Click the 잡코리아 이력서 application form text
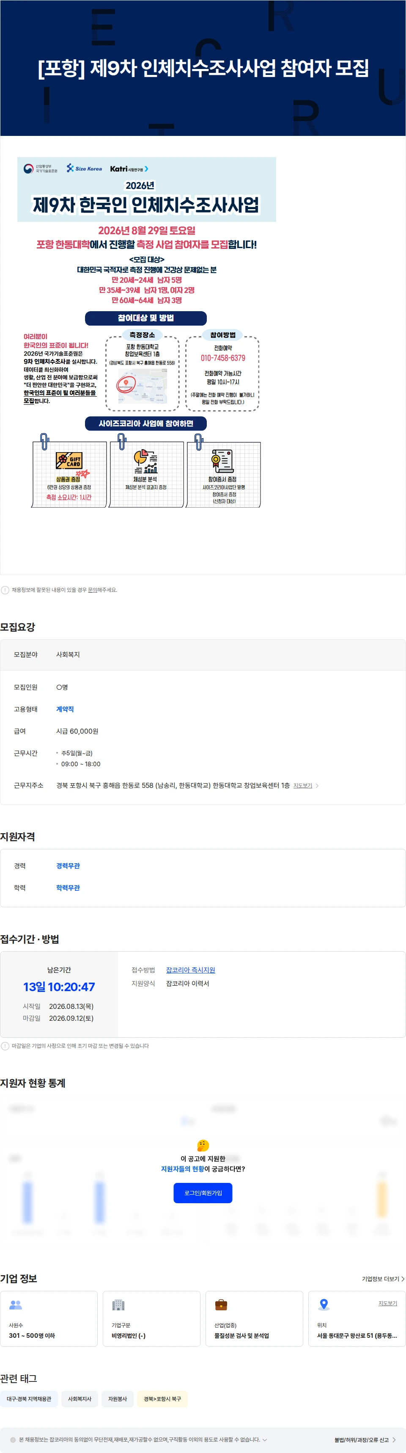Screen dimensions: 406x1453 pyautogui.click(x=187, y=983)
